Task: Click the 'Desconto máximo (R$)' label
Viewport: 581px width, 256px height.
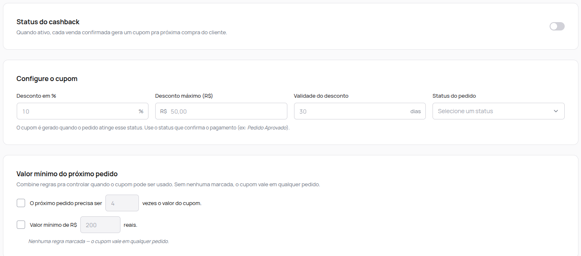Action: [x=184, y=96]
